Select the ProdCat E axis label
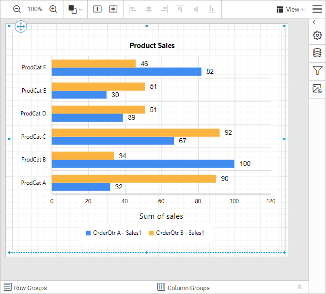 (x=34, y=91)
